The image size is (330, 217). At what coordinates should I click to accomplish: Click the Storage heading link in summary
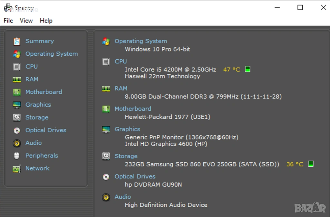pos(126,156)
